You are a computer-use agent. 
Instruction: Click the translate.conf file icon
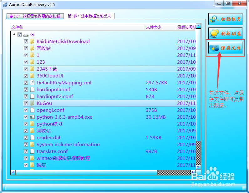pyautogui.click(x=32, y=151)
